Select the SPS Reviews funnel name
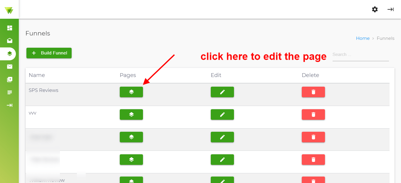 click(43, 90)
